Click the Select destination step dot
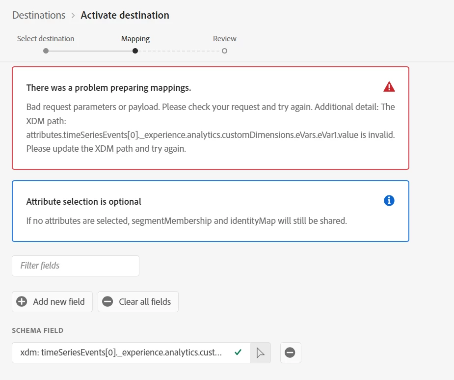 [46, 51]
